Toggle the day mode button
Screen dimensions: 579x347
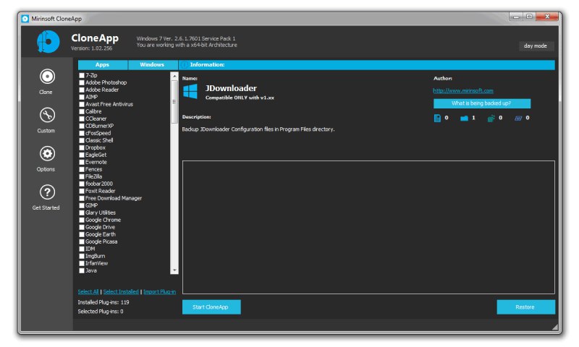pos(536,46)
